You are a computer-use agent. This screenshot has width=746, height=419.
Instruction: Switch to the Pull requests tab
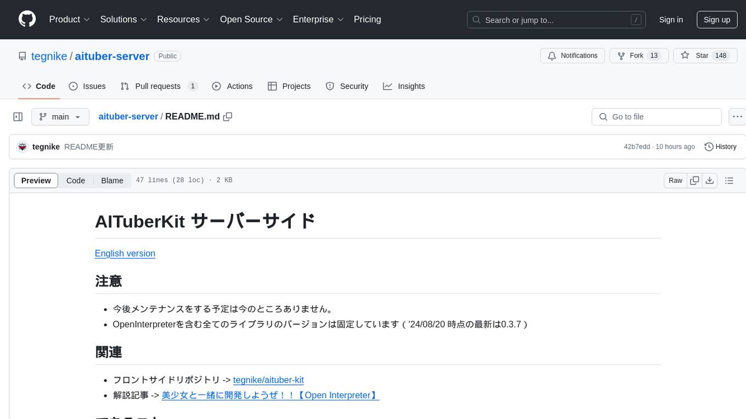coord(159,86)
